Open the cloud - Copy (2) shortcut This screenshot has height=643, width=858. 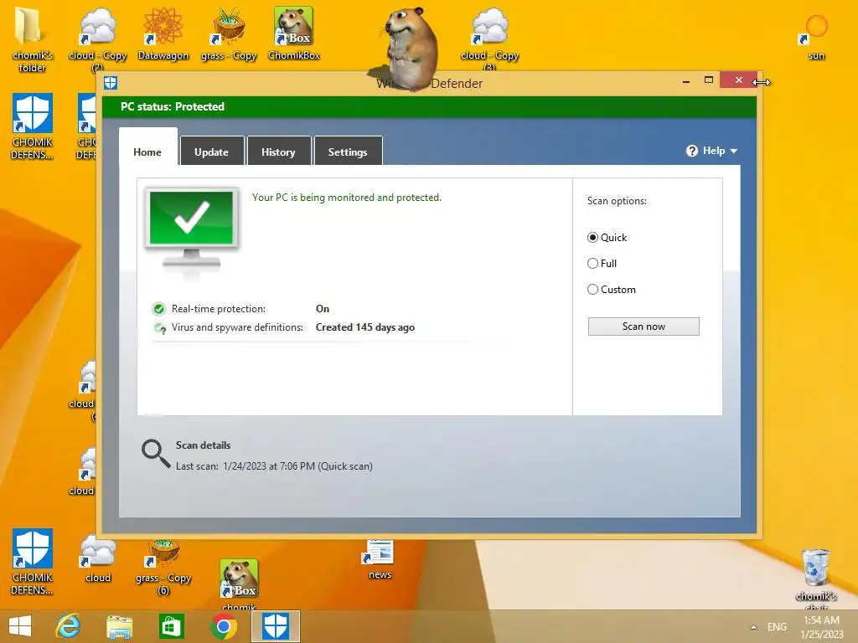click(97, 39)
